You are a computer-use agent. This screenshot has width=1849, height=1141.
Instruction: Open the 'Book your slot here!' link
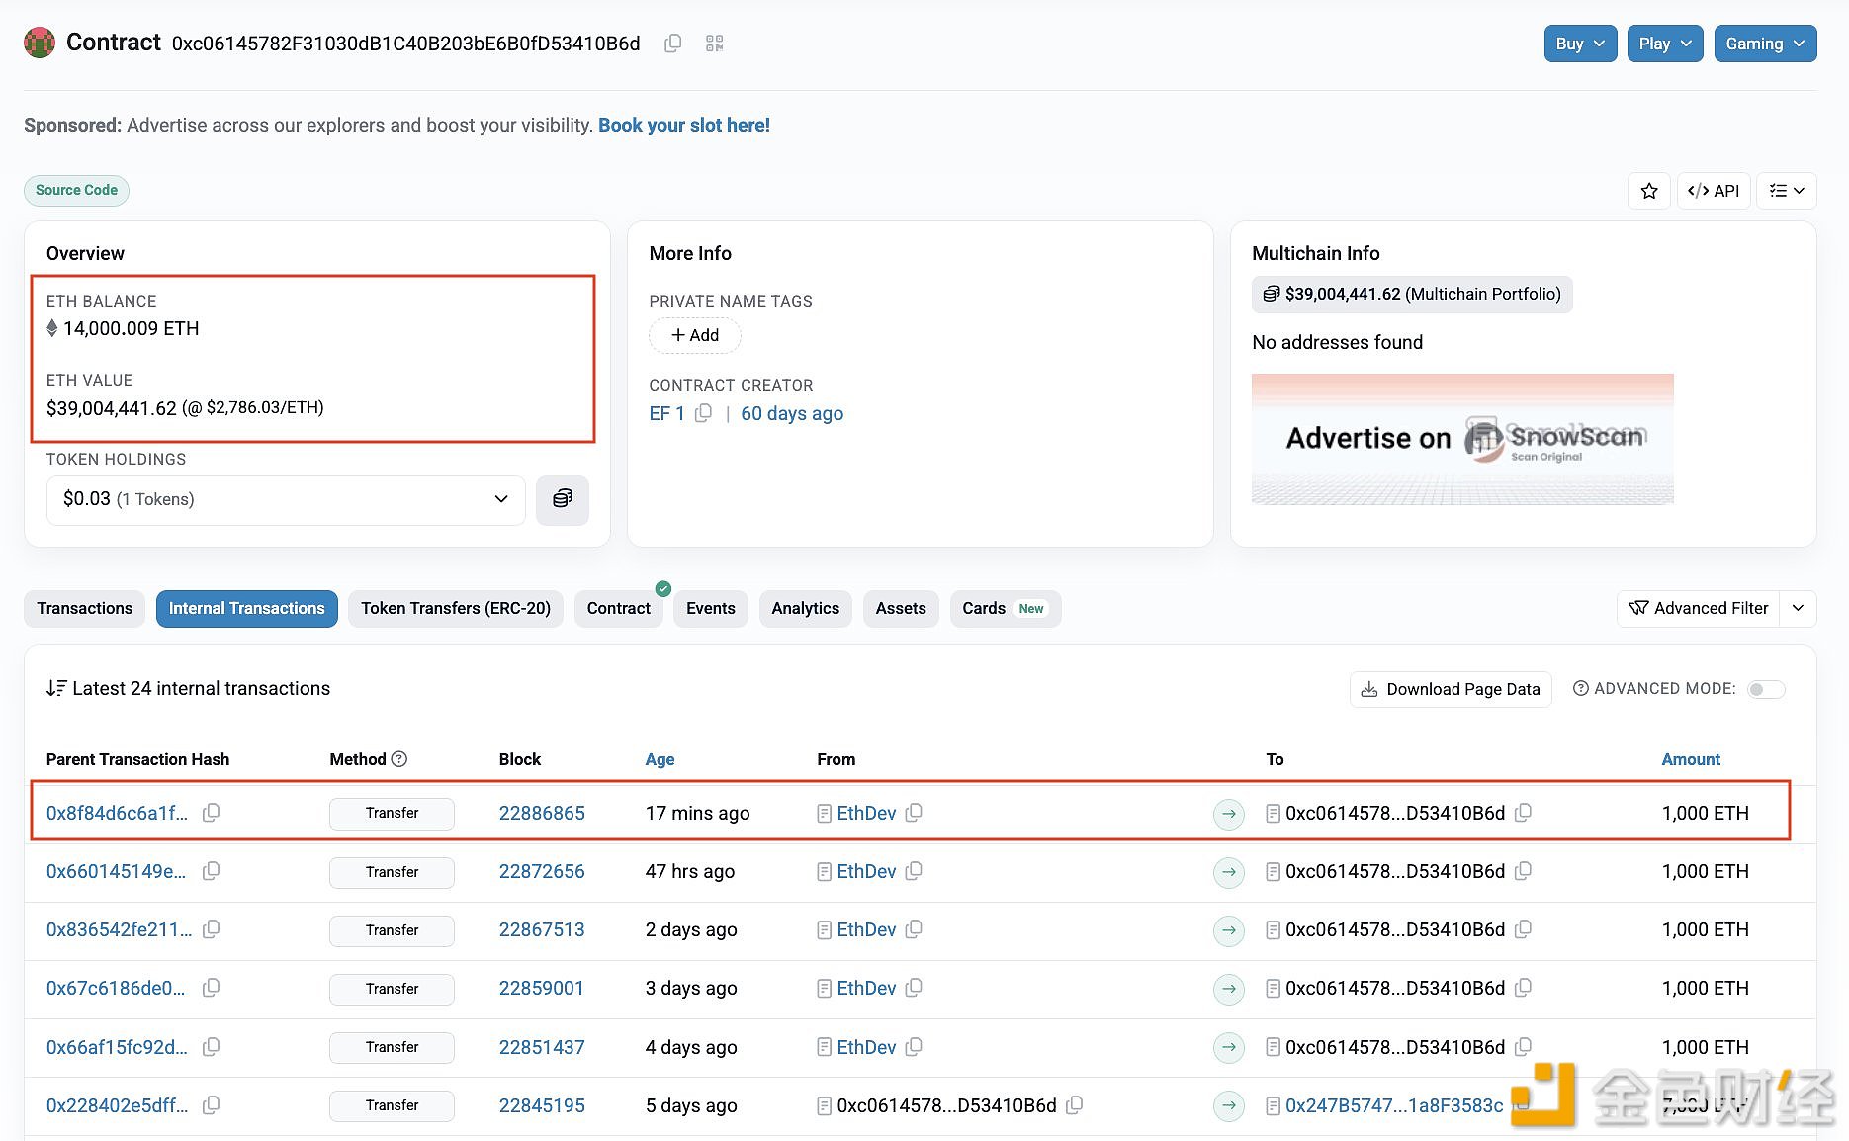click(x=683, y=125)
